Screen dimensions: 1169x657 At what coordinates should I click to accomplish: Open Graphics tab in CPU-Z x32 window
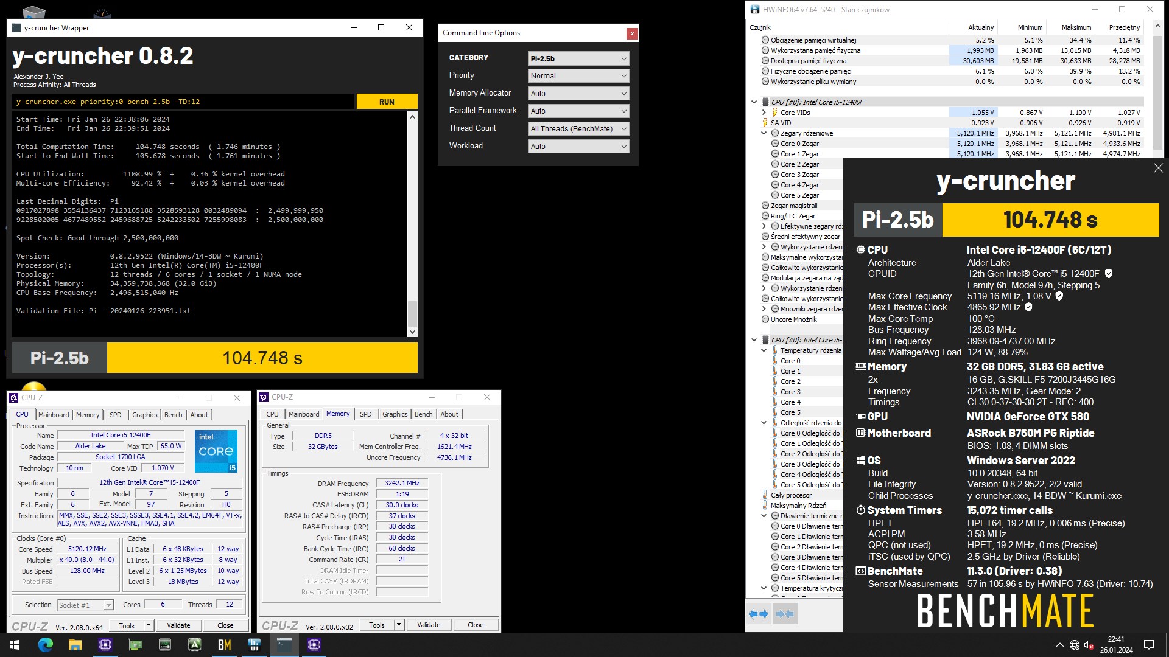click(x=395, y=414)
